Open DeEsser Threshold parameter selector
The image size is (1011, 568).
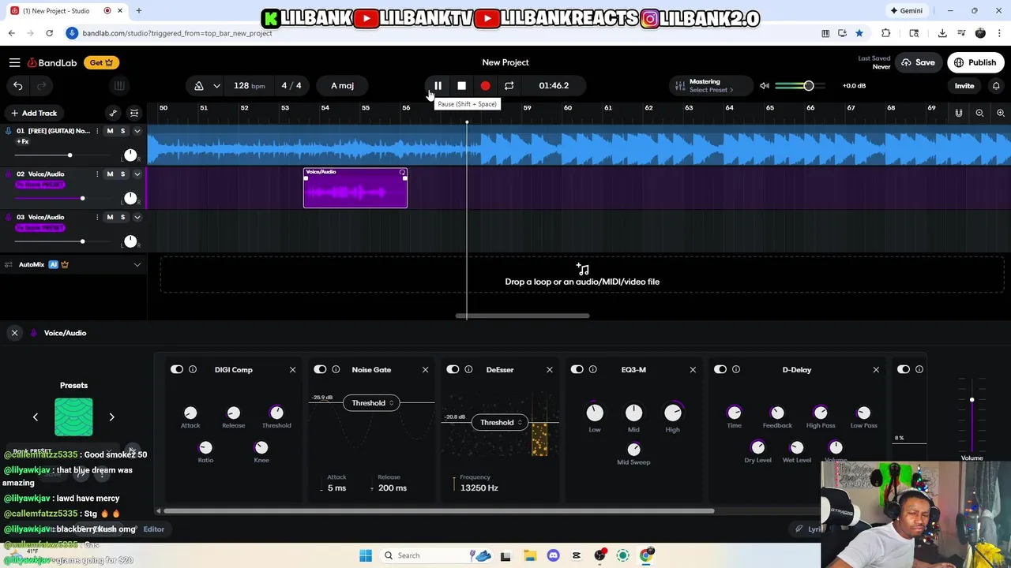(x=500, y=423)
